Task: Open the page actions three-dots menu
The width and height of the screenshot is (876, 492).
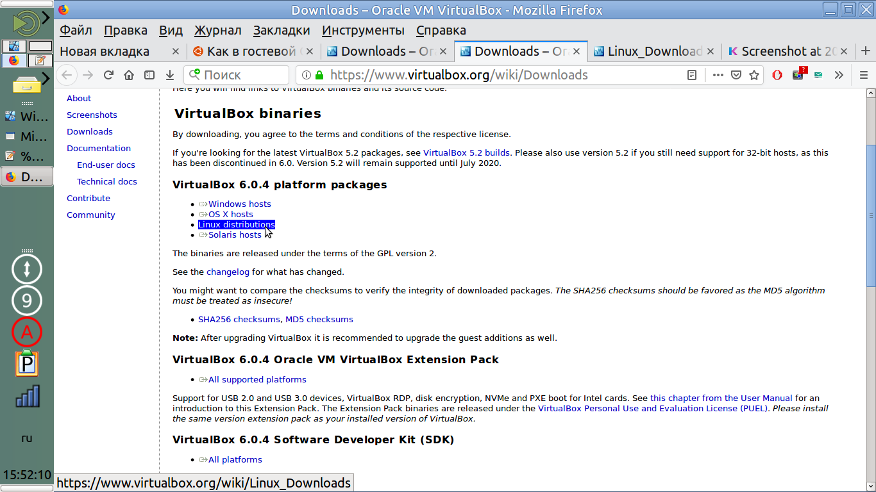Action: (x=718, y=75)
